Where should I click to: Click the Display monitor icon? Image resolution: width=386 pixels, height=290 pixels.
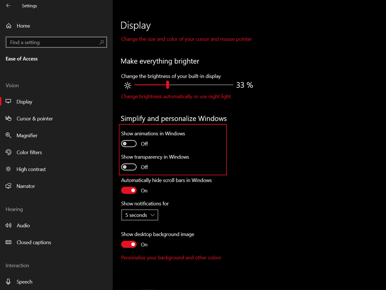click(x=9, y=101)
